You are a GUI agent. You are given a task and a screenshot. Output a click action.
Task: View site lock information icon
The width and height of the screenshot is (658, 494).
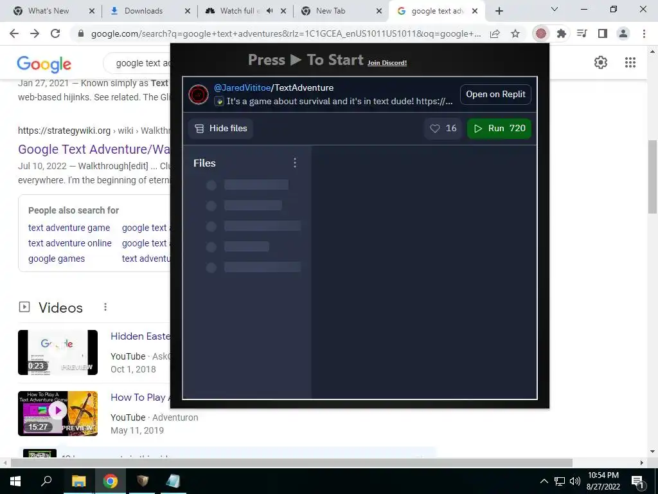80,33
